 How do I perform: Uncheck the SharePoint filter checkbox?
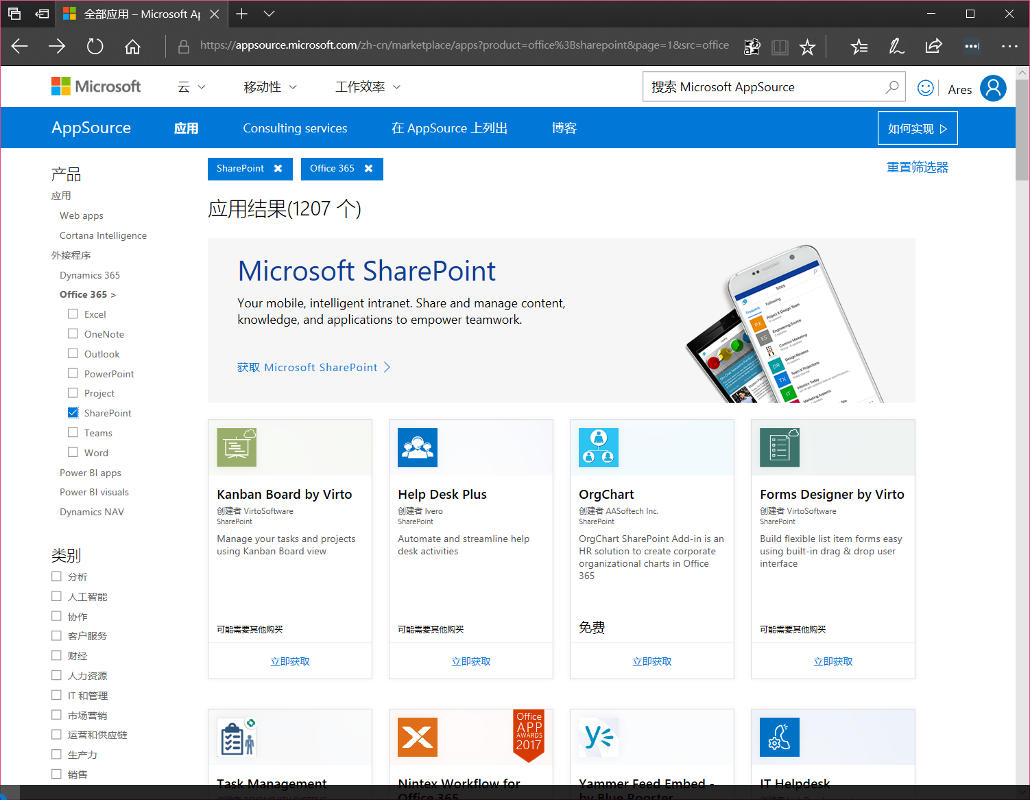[x=73, y=412]
